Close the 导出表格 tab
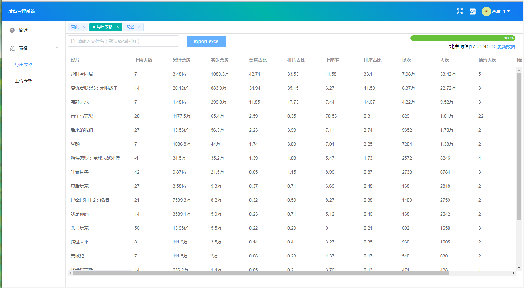This screenshot has height=288, width=524. 118,27
